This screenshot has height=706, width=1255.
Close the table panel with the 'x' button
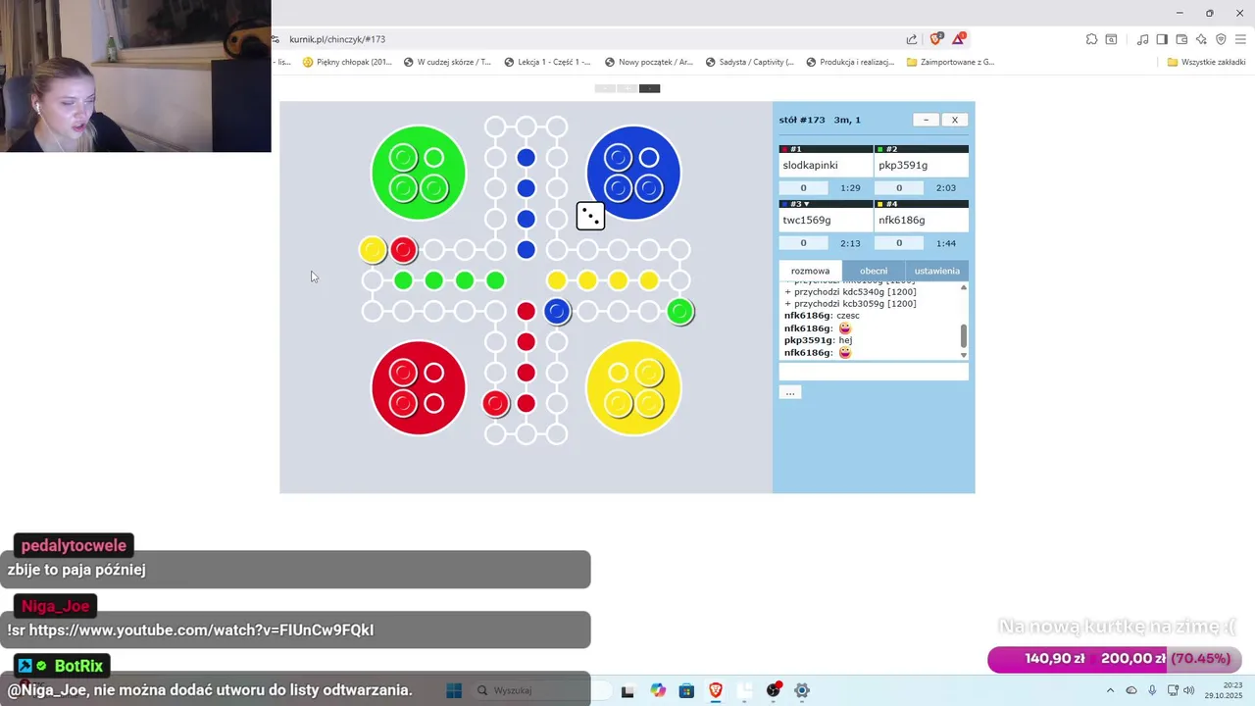tap(955, 120)
